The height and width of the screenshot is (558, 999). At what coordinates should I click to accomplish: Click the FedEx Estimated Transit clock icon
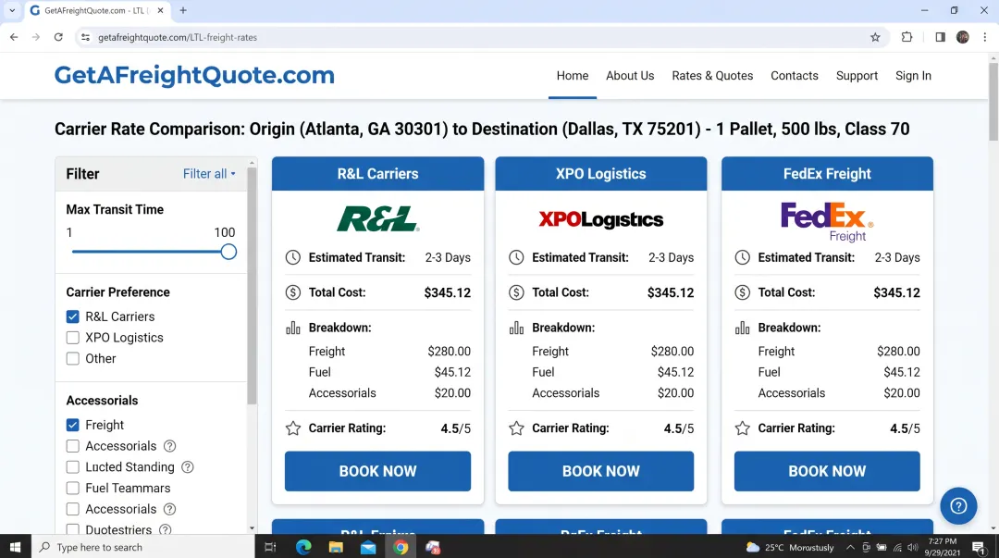pos(742,257)
